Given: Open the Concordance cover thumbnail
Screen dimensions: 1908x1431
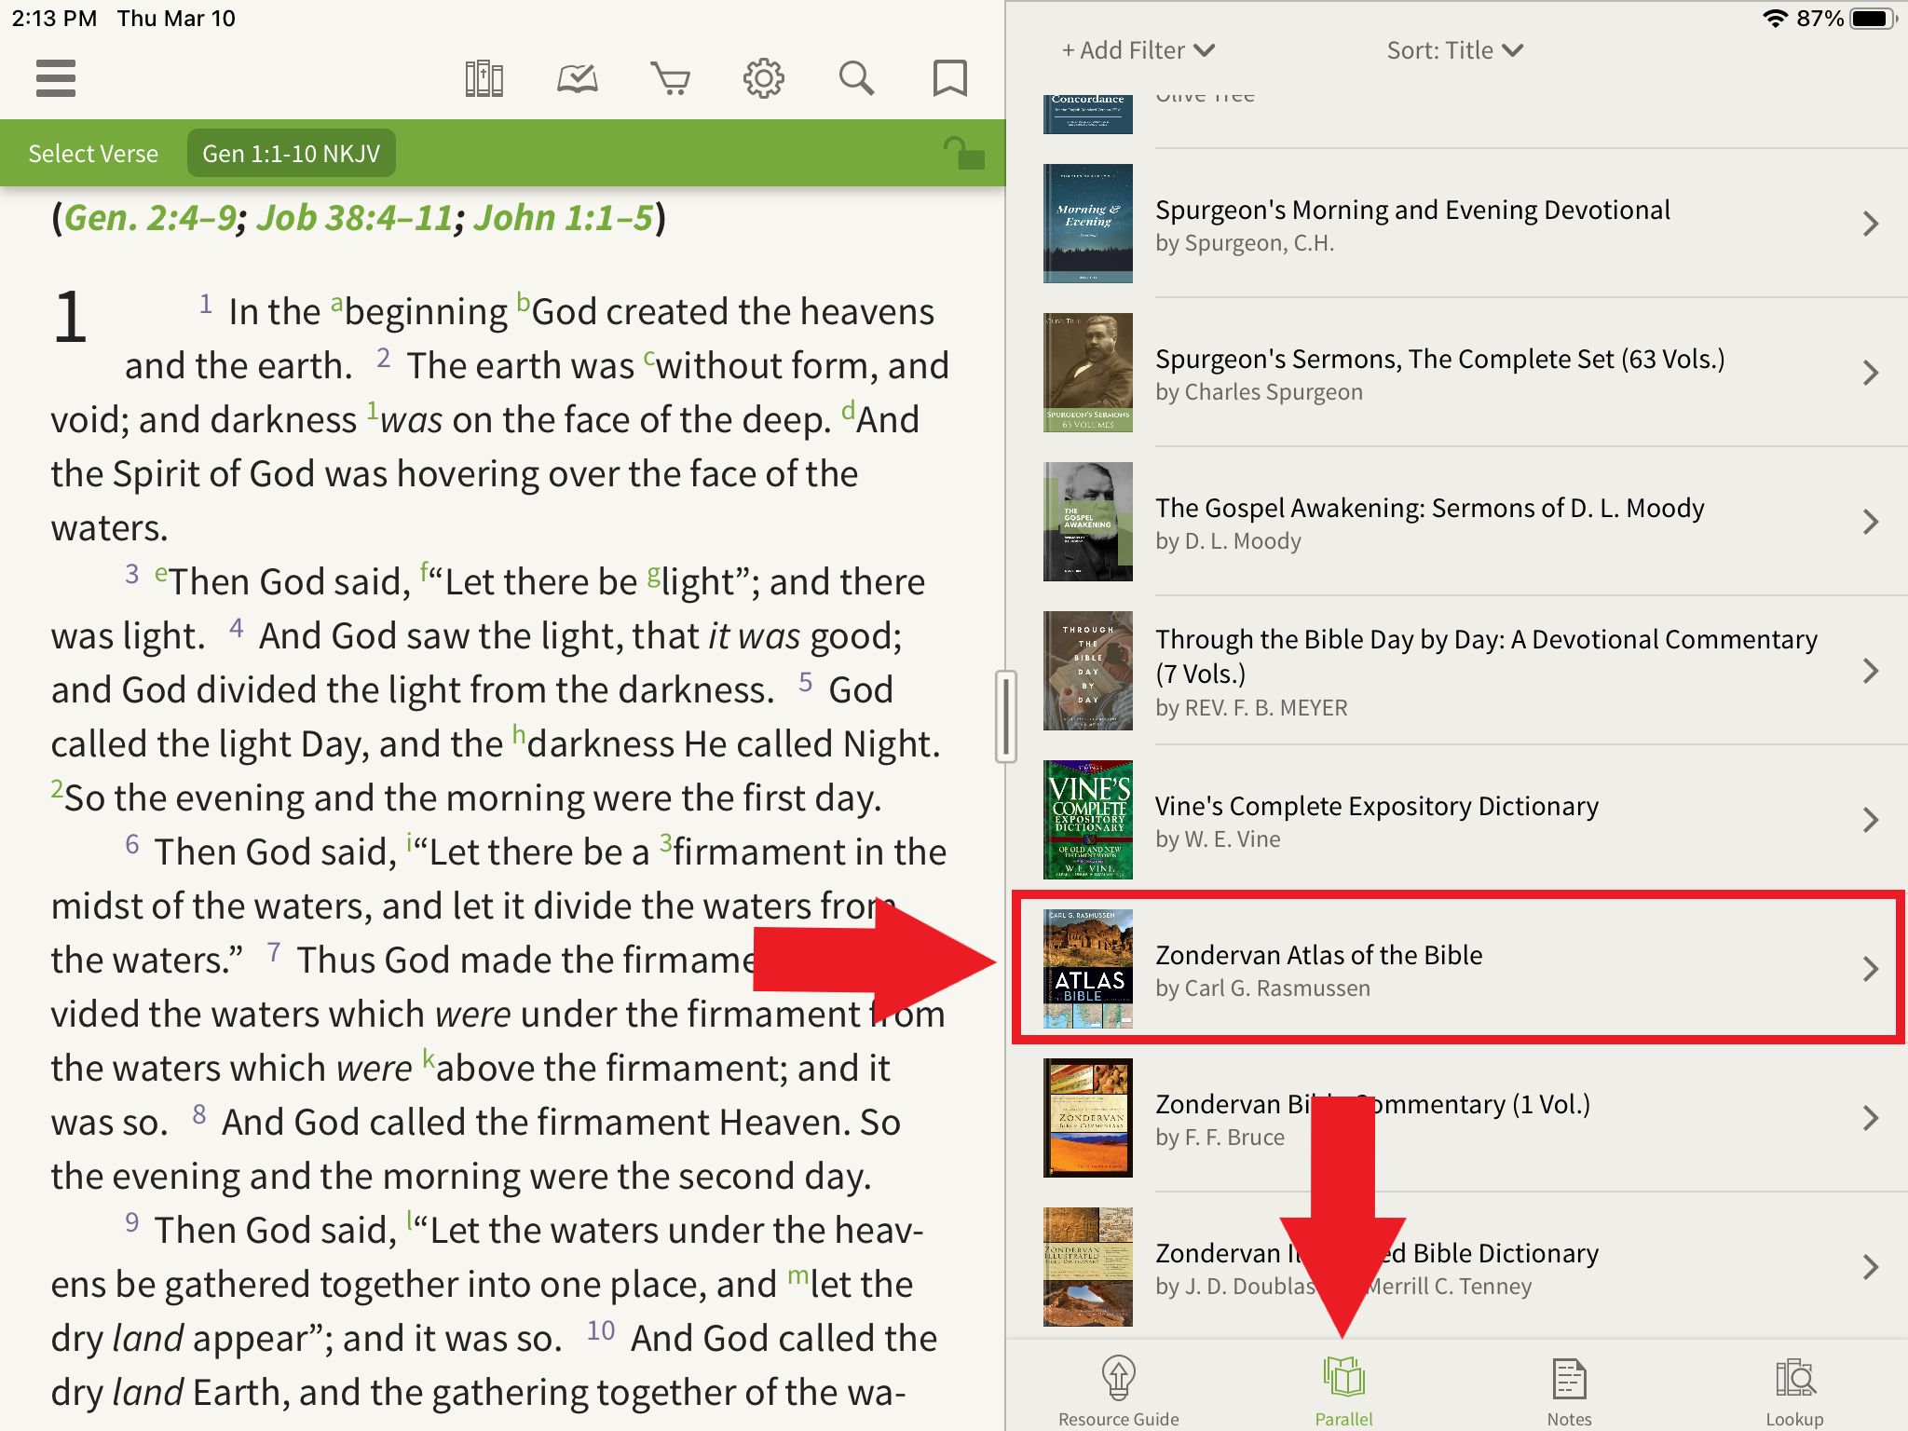Looking at the screenshot, I should point(1088,114).
